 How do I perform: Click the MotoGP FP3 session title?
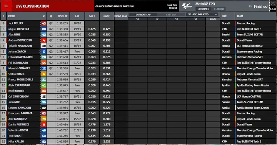(205, 4)
